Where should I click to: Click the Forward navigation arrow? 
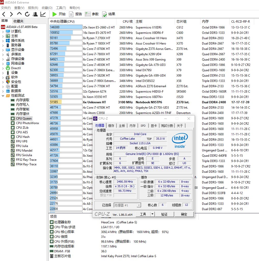(11, 14)
